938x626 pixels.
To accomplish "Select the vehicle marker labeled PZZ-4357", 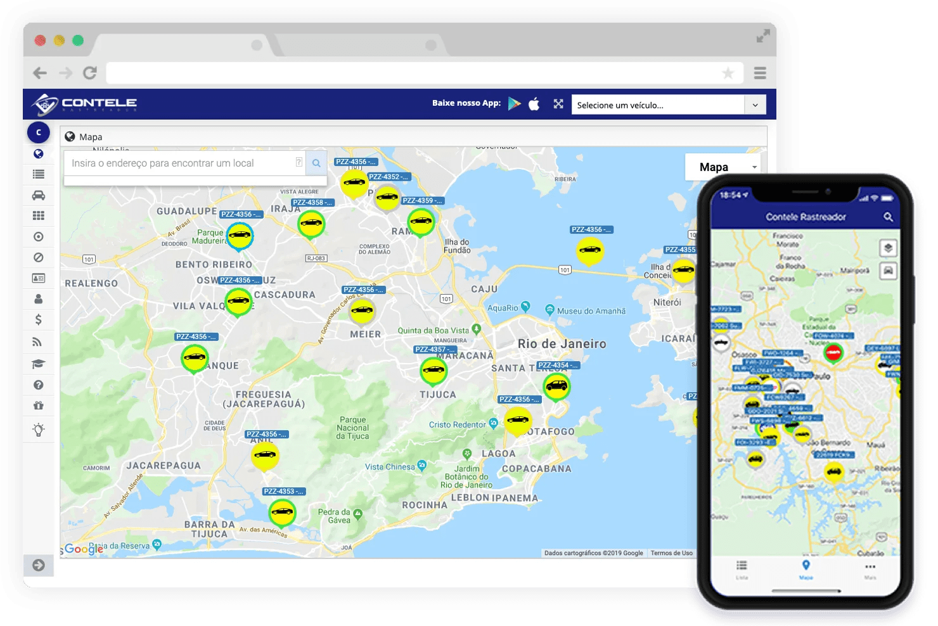I will click(x=434, y=371).
